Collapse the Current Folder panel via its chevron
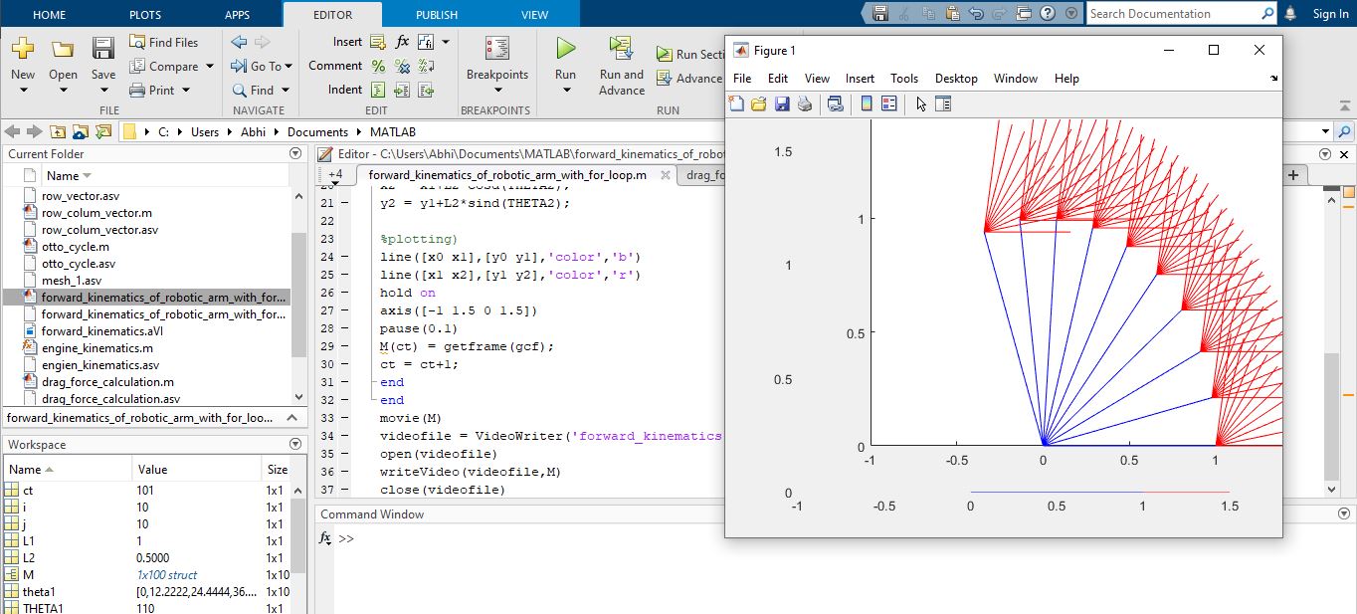 click(295, 153)
